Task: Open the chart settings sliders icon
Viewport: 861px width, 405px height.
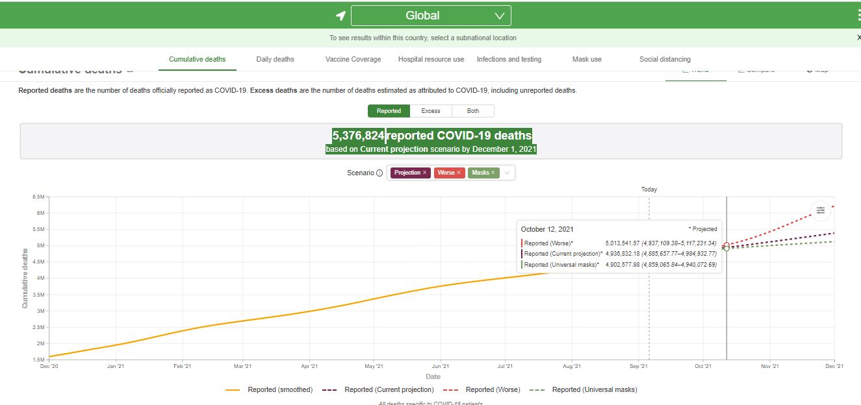Action: [821, 210]
